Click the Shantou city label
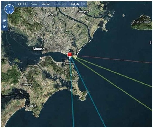Screen dimensions: 153x128 (40, 49)
